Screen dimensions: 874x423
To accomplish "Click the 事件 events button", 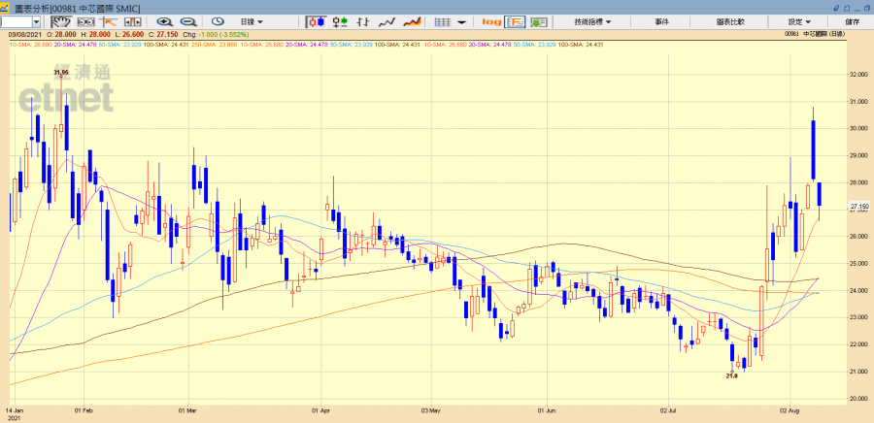I will click(661, 21).
